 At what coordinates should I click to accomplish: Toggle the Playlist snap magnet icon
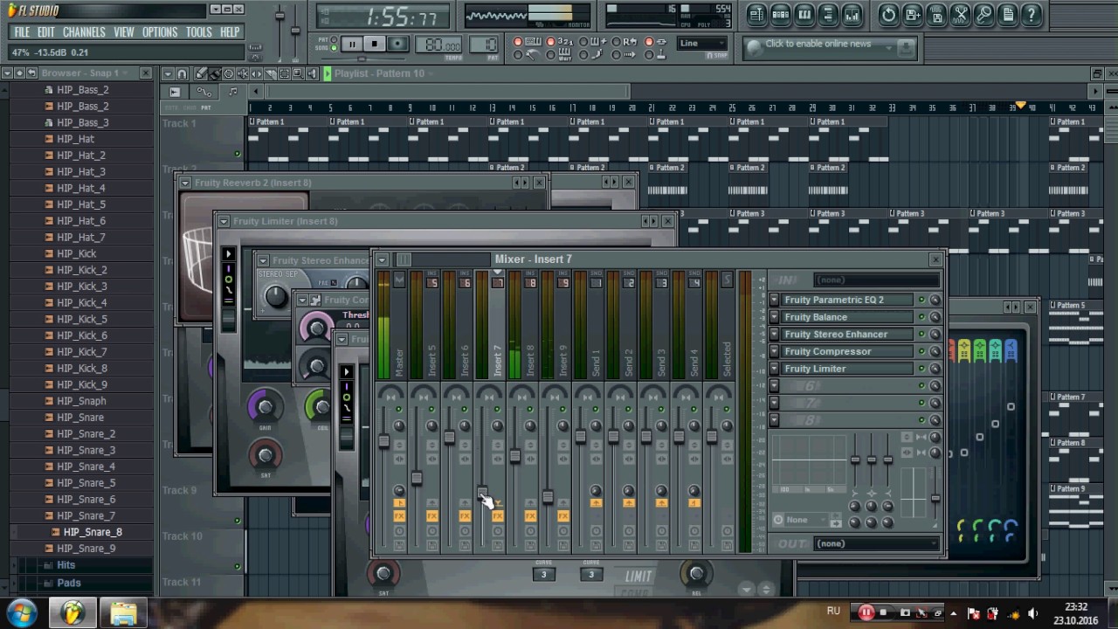click(182, 73)
